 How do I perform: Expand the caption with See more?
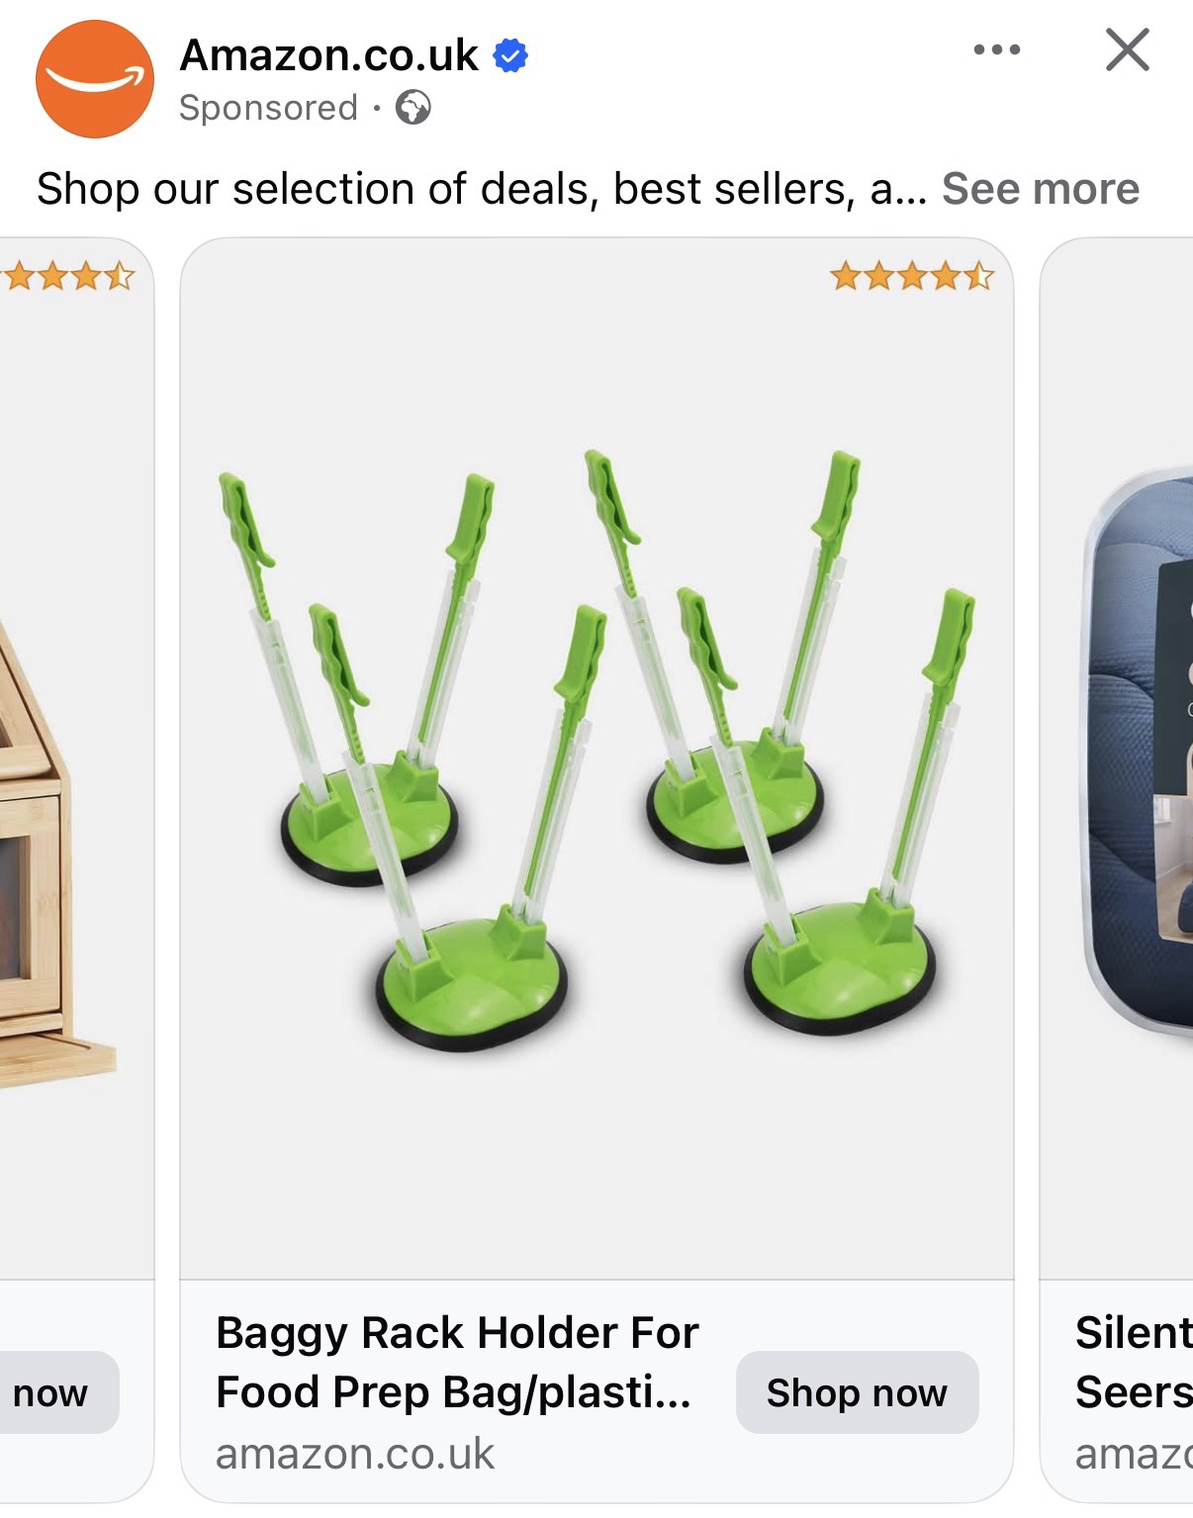click(1041, 188)
